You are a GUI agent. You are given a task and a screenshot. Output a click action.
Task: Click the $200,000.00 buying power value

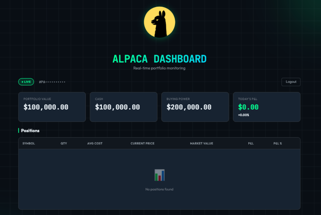[189, 107]
